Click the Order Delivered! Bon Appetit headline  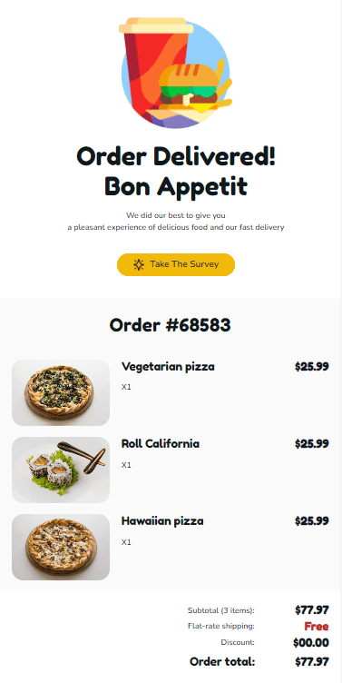(176, 171)
